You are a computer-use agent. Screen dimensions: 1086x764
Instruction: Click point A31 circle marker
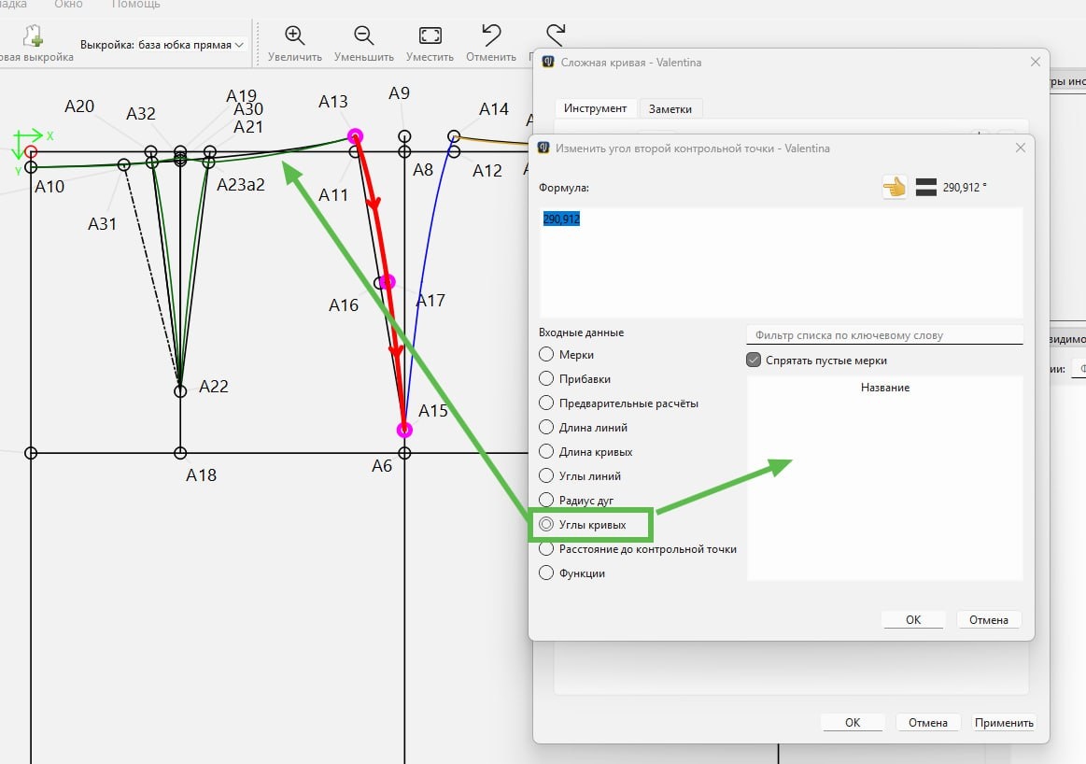(x=124, y=165)
